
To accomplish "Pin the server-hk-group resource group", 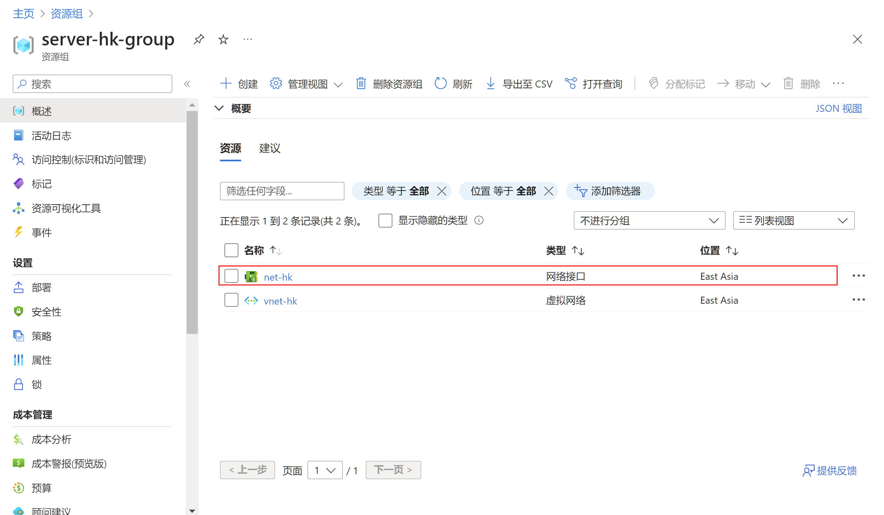I will pos(199,40).
